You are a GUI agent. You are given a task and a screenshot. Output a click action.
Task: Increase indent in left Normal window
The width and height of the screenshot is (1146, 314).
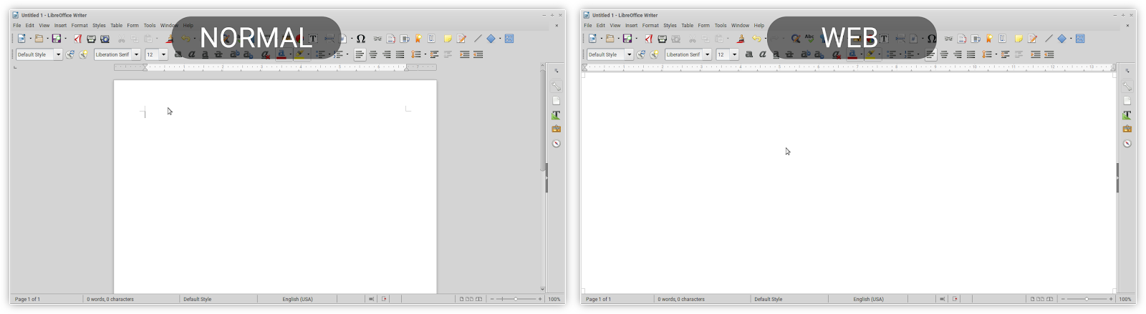[x=465, y=54]
